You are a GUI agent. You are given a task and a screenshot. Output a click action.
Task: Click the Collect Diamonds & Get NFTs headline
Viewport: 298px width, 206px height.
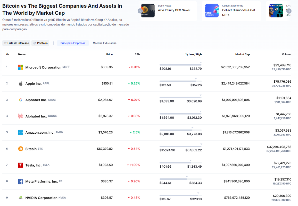pos(239,13)
